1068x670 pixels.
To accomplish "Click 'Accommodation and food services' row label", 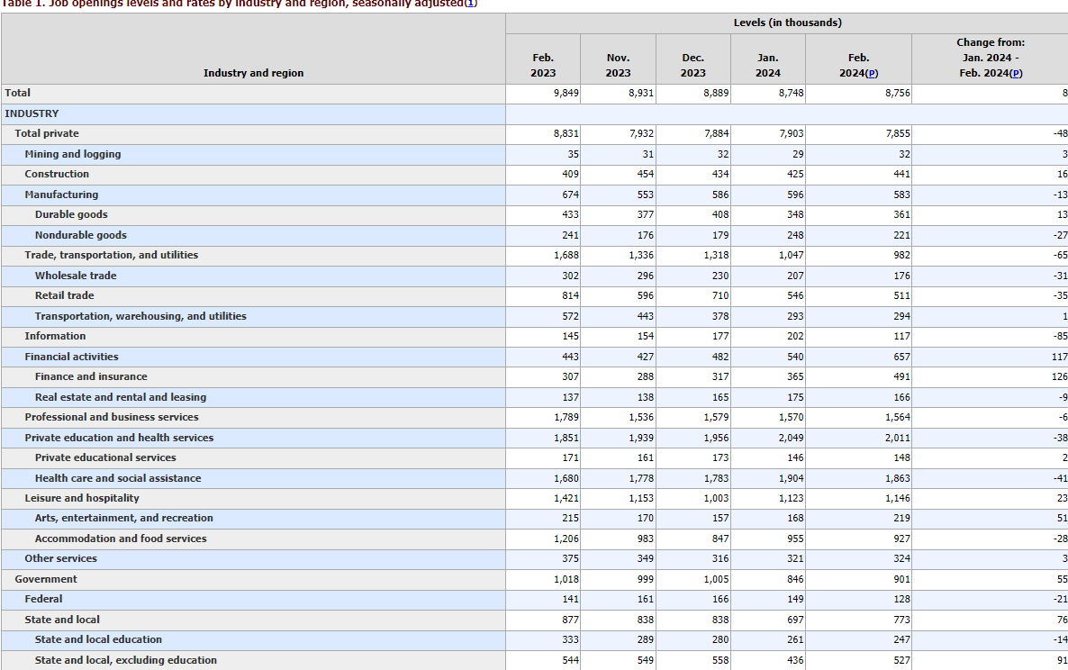I will (122, 539).
